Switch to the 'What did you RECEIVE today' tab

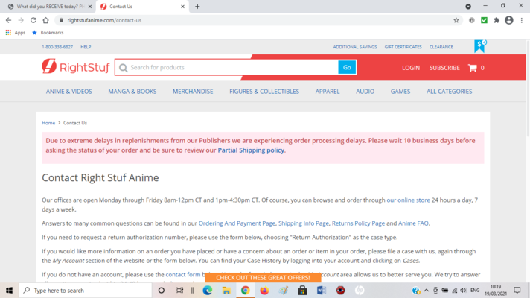[48, 7]
